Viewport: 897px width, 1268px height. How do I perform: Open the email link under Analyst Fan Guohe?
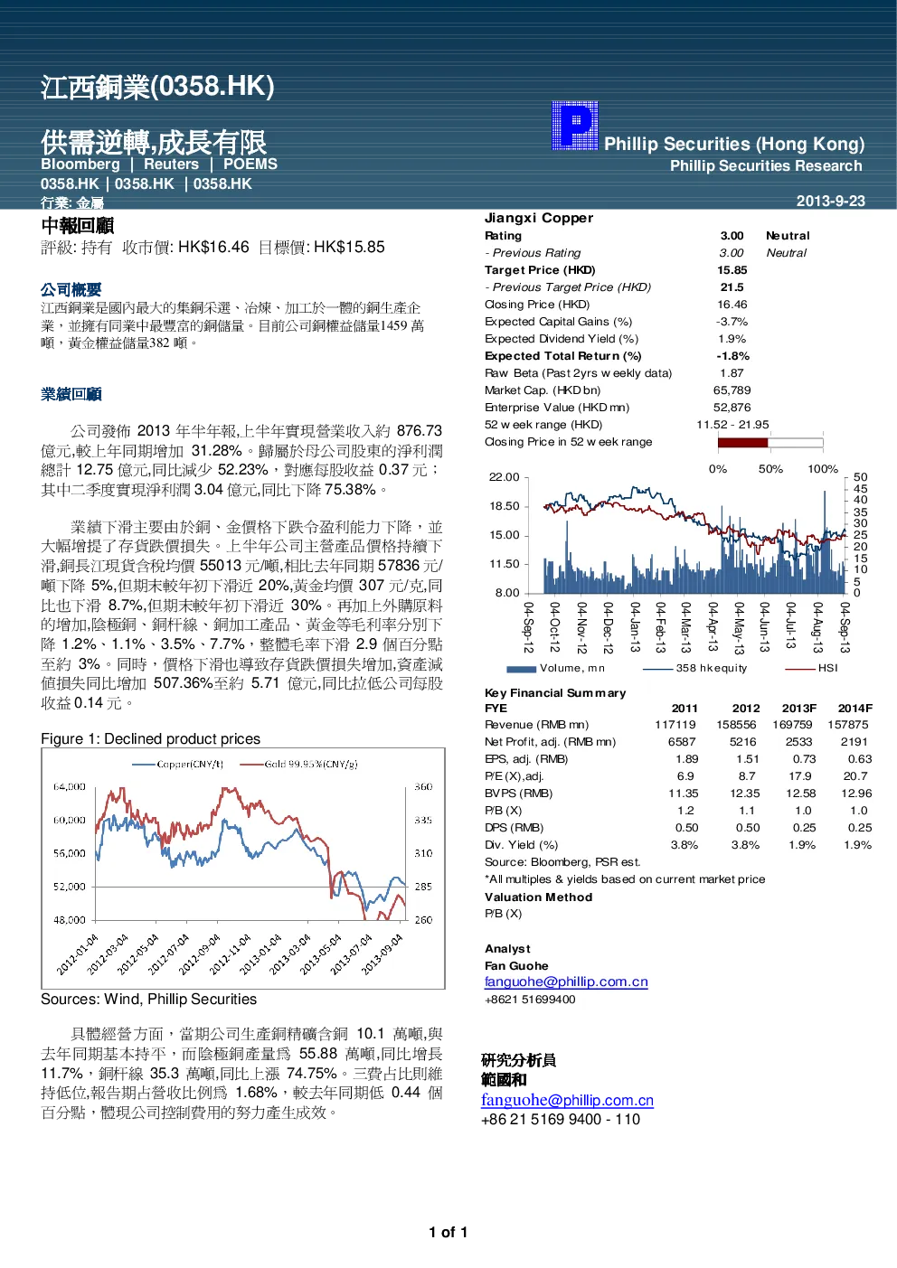566,982
